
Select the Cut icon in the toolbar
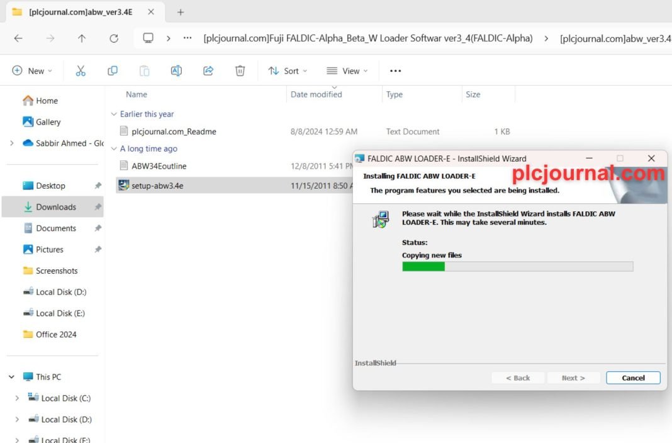click(x=80, y=70)
